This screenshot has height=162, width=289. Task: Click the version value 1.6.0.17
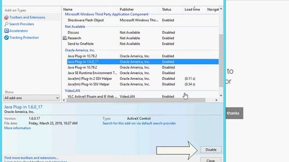34,119
